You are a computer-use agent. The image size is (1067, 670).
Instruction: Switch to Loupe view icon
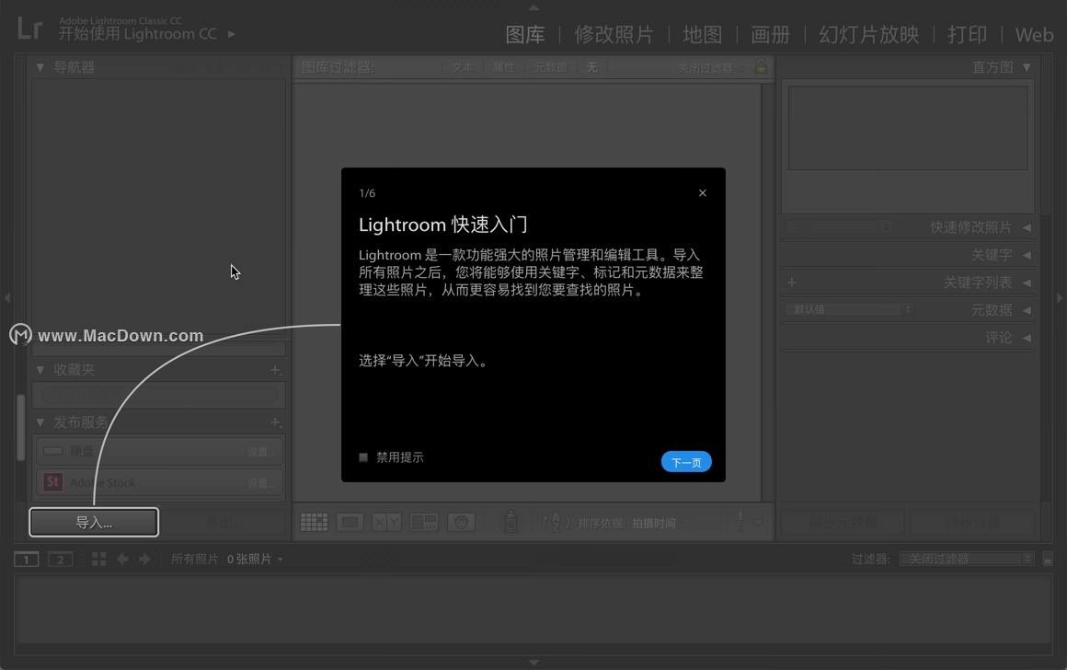pos(350,522)
